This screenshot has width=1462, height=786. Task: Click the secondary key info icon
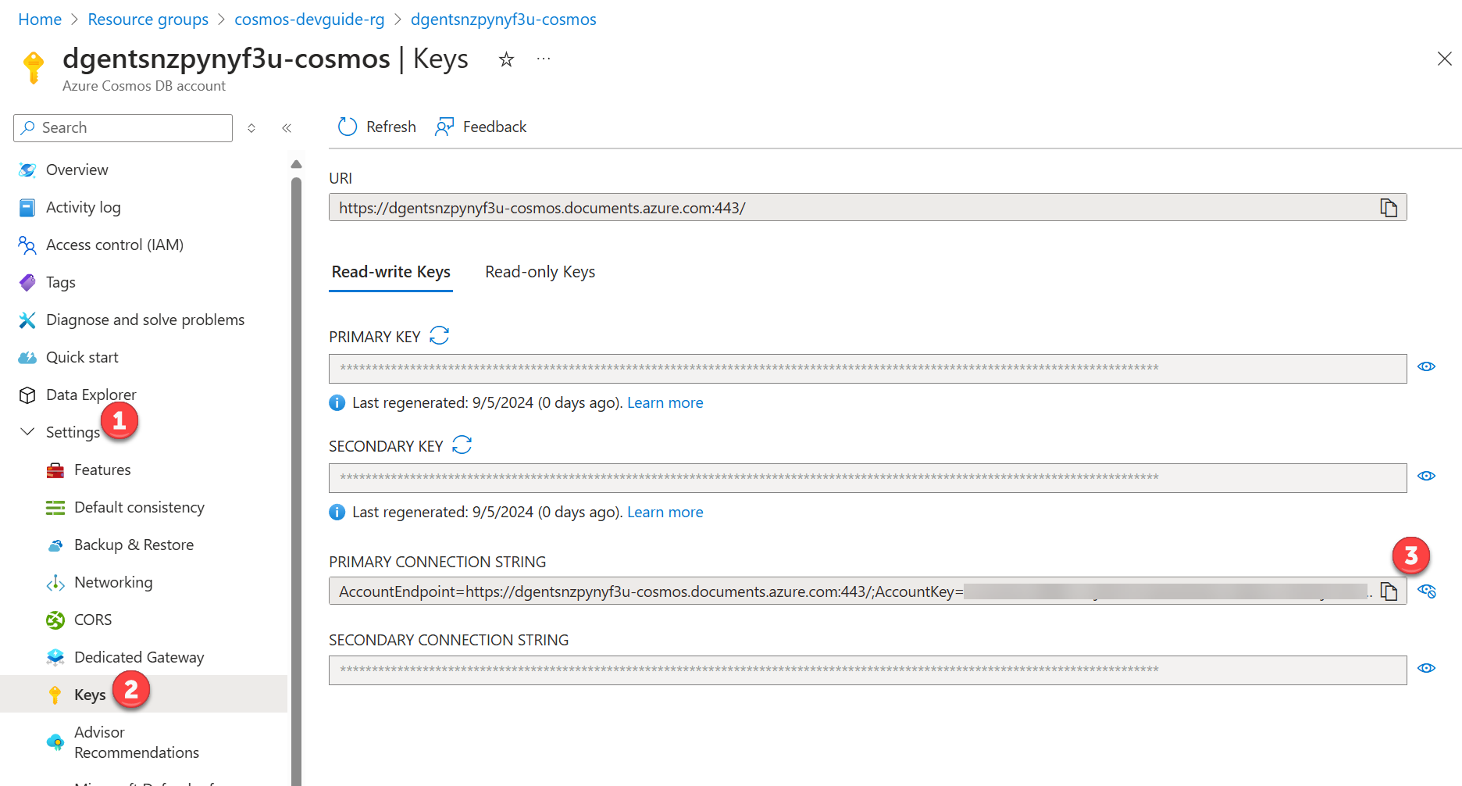pyautogui.click(x=337, y=512)
